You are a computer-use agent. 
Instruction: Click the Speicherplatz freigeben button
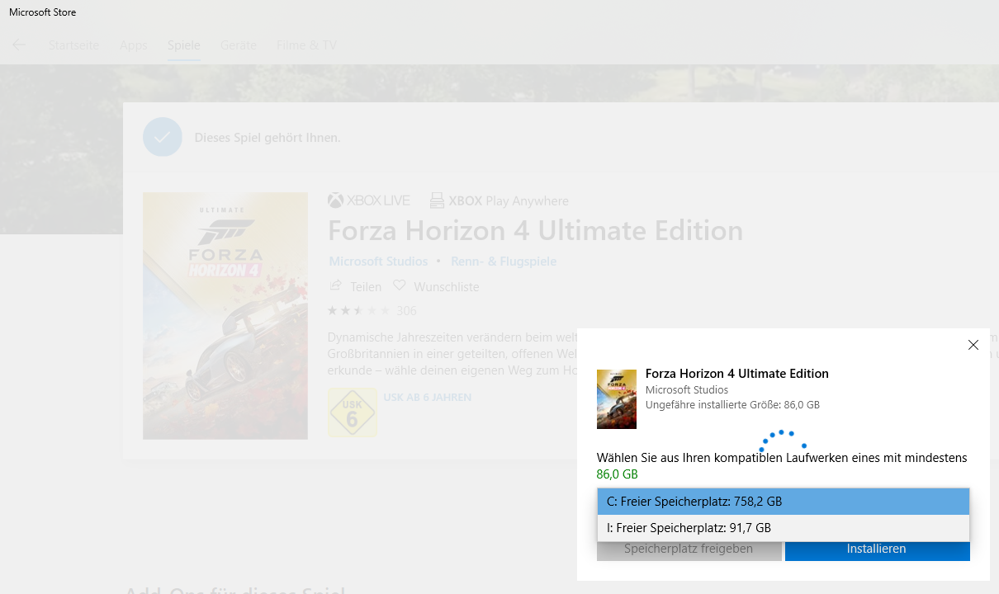coord(689,549)
